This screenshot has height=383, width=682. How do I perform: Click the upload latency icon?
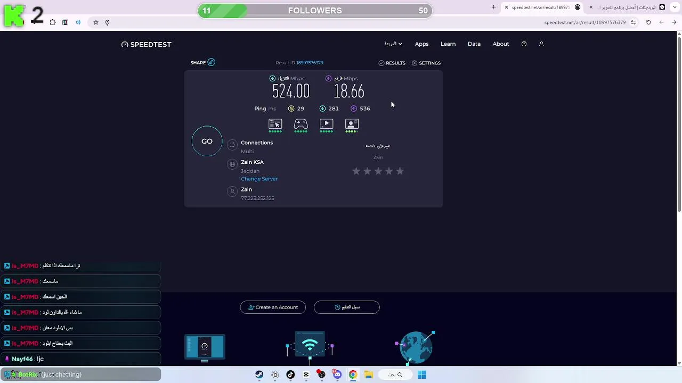click(354, 109)
